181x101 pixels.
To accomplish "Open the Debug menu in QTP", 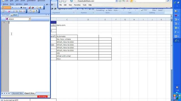I will (x=5, y=4).
